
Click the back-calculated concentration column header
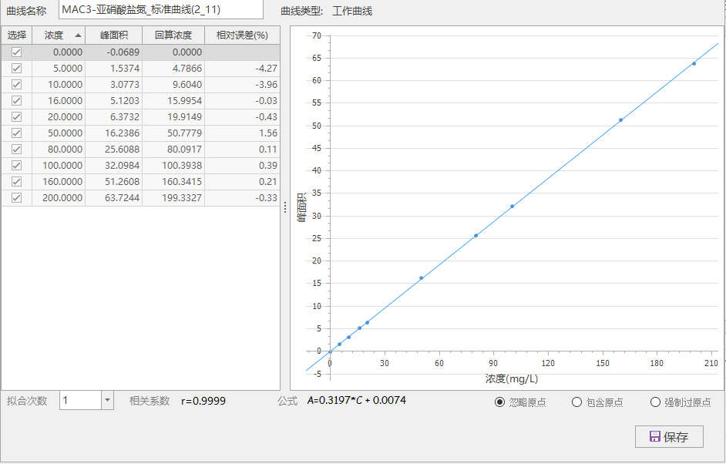click(173, 35)
